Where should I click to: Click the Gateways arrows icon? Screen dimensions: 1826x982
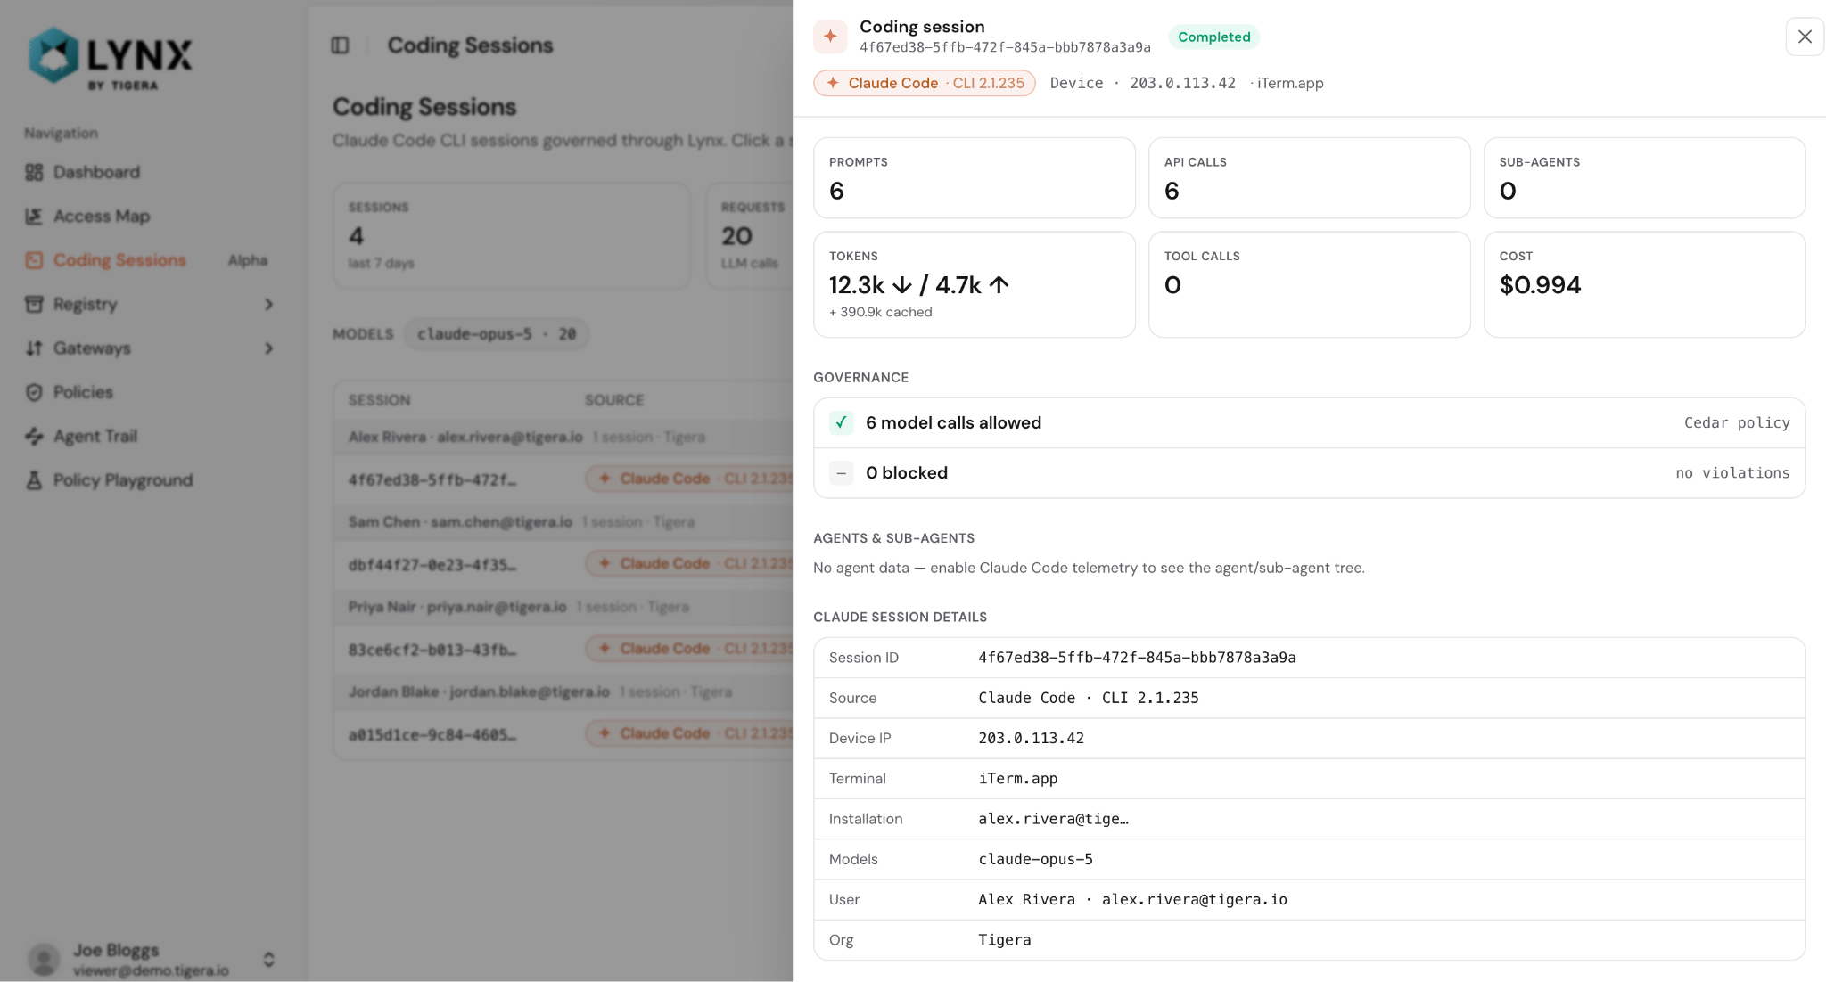pyautogui.click(x=34, y=348)
